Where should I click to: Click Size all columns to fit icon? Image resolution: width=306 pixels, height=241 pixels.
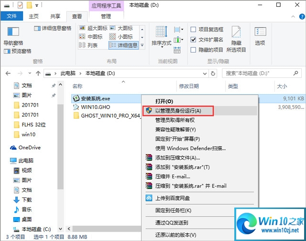(177, 50)
